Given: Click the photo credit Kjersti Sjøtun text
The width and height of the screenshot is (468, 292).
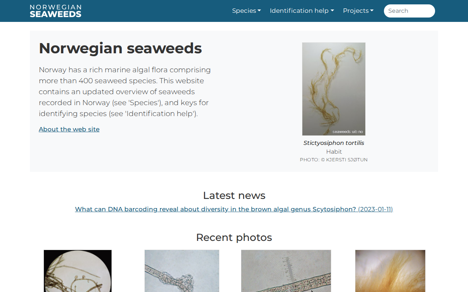Looking at the screenshot, I should pos(334,160).
